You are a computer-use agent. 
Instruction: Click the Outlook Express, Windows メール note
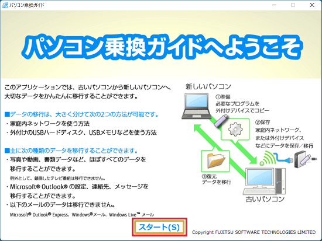pos(82,215)
